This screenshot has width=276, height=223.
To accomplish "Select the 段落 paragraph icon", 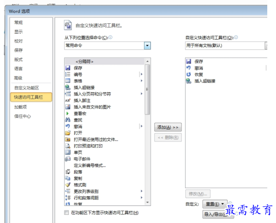I will pyautogui.click(x=68, y=172).
